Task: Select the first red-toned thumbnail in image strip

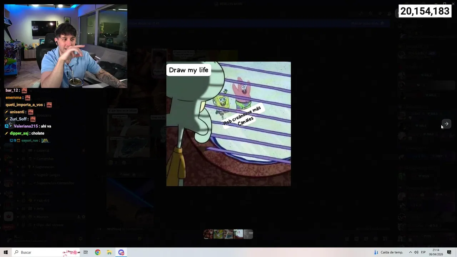Action: coord(209,234)
